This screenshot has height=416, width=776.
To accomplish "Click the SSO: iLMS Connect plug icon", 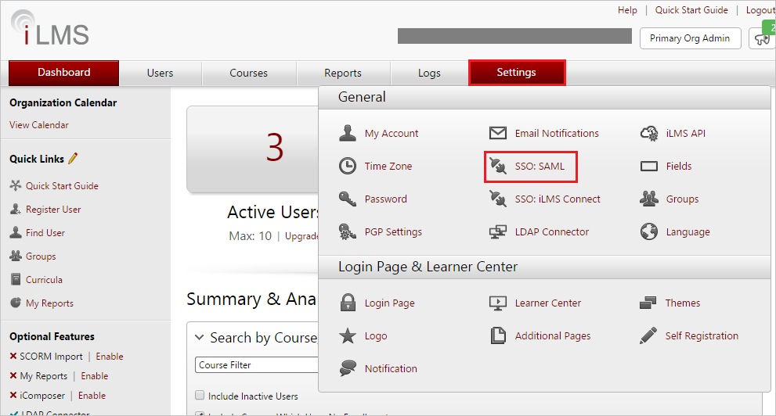I will click(x=498, y=199).
